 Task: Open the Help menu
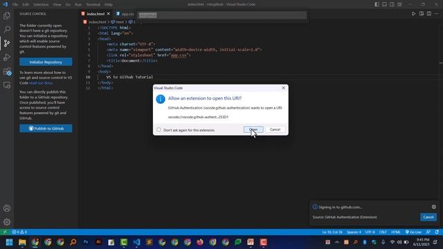click(x=109, y=5)
